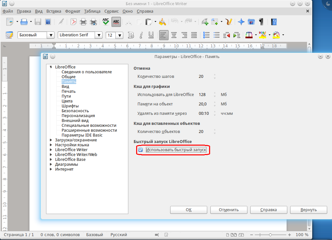Viewport: 332px width, 240px height.
Task: Open the 'Формат' menu
Action: tap(73, 11)
